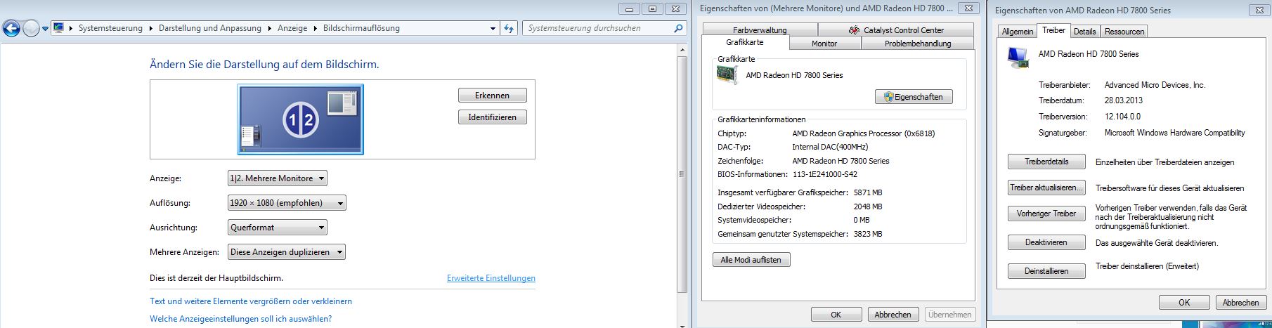Click the forward navigation arrow button
1272x328 pixels.
[x=32, y=29]
